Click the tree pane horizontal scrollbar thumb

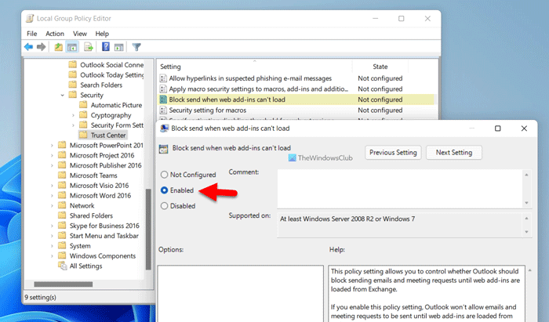[63, 284]
